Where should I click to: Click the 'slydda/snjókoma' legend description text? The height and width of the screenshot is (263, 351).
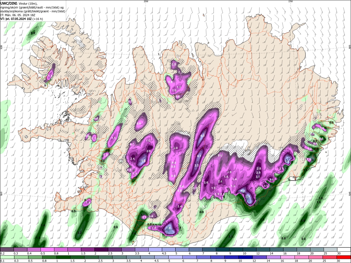(11, 11)
